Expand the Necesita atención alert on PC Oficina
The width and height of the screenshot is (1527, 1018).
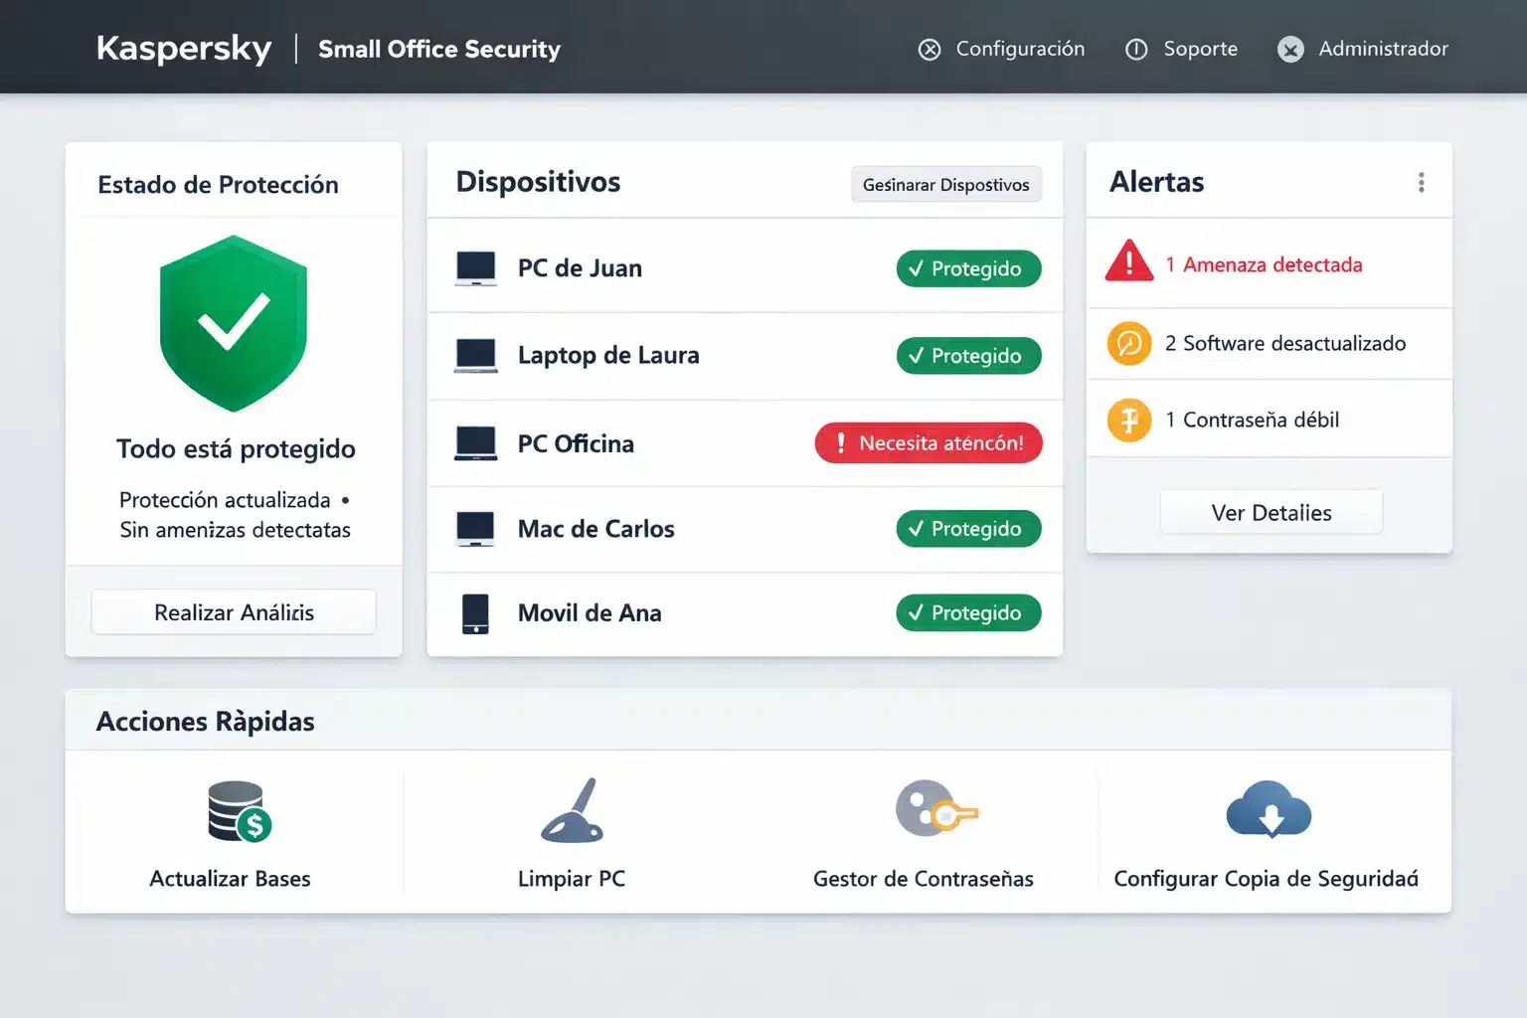[928, 442]
